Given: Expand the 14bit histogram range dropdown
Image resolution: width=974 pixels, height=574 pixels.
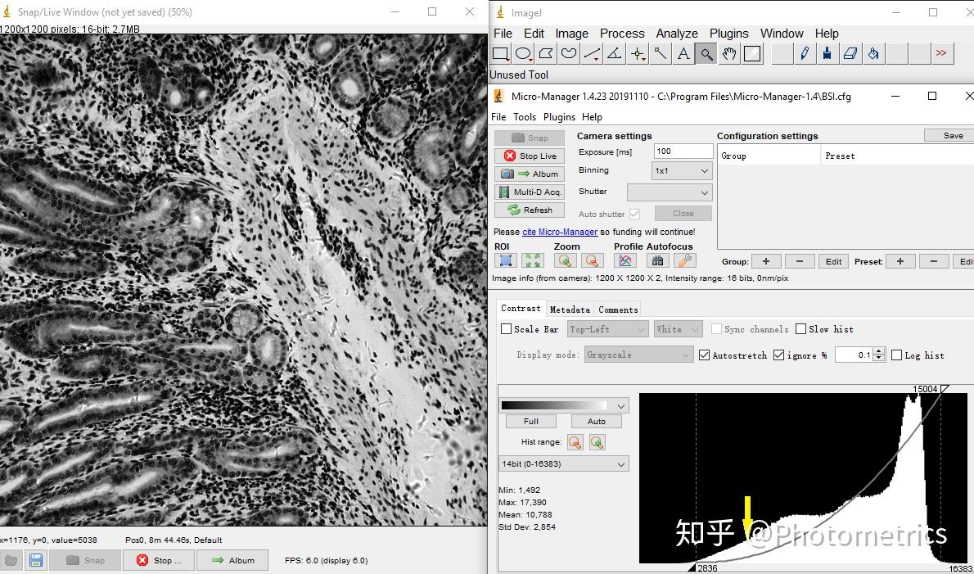Looking at the screenshot, I should (x=564, y=463).
